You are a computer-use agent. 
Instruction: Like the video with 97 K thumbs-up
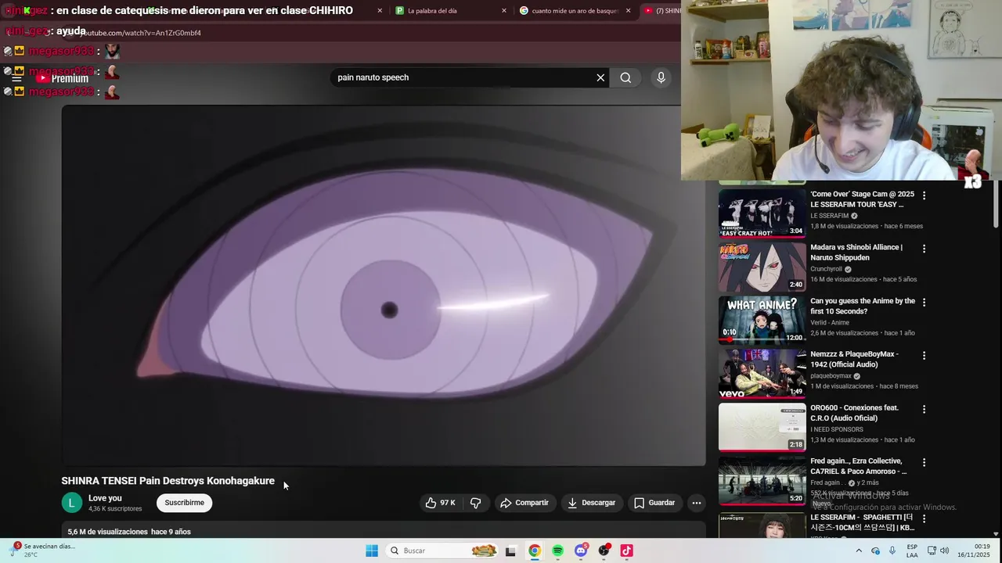[x=440, y=503]
